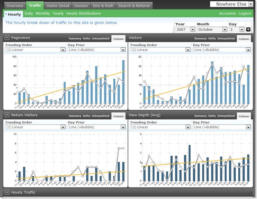Click the go arrow next to Day

(x=248, y=30)
